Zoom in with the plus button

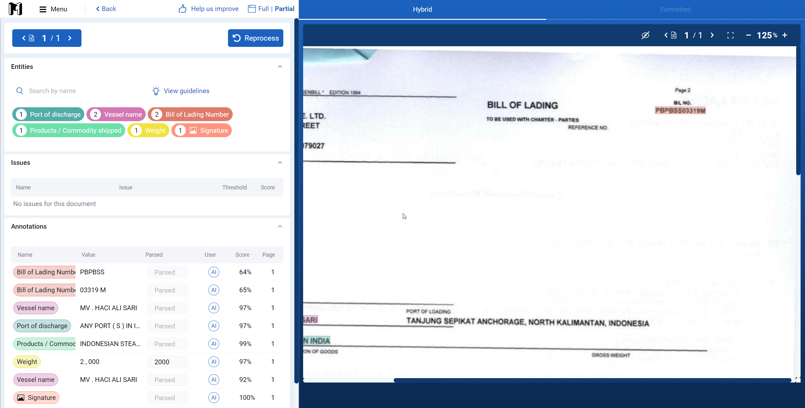[x=785, y=35]
